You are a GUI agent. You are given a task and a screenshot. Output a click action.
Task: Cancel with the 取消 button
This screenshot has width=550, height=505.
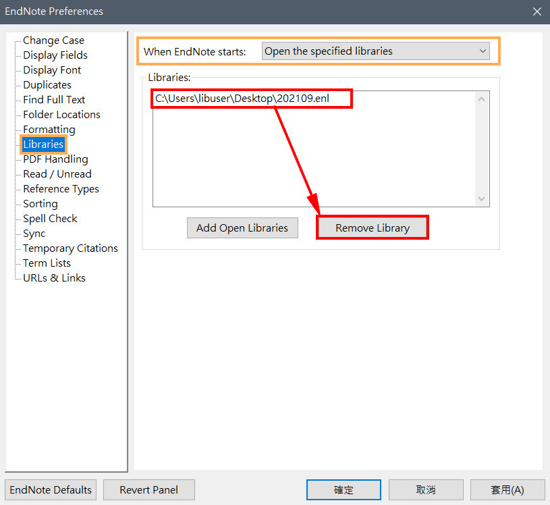coord(426,489)
